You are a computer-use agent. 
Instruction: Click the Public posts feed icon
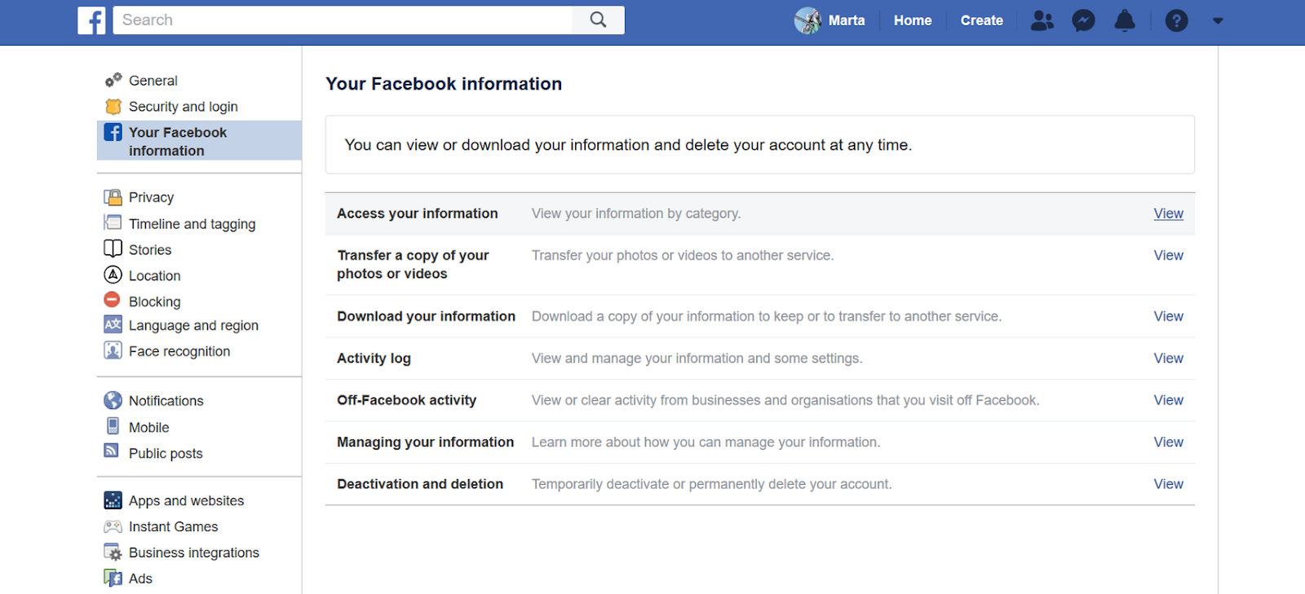(112, 451)
